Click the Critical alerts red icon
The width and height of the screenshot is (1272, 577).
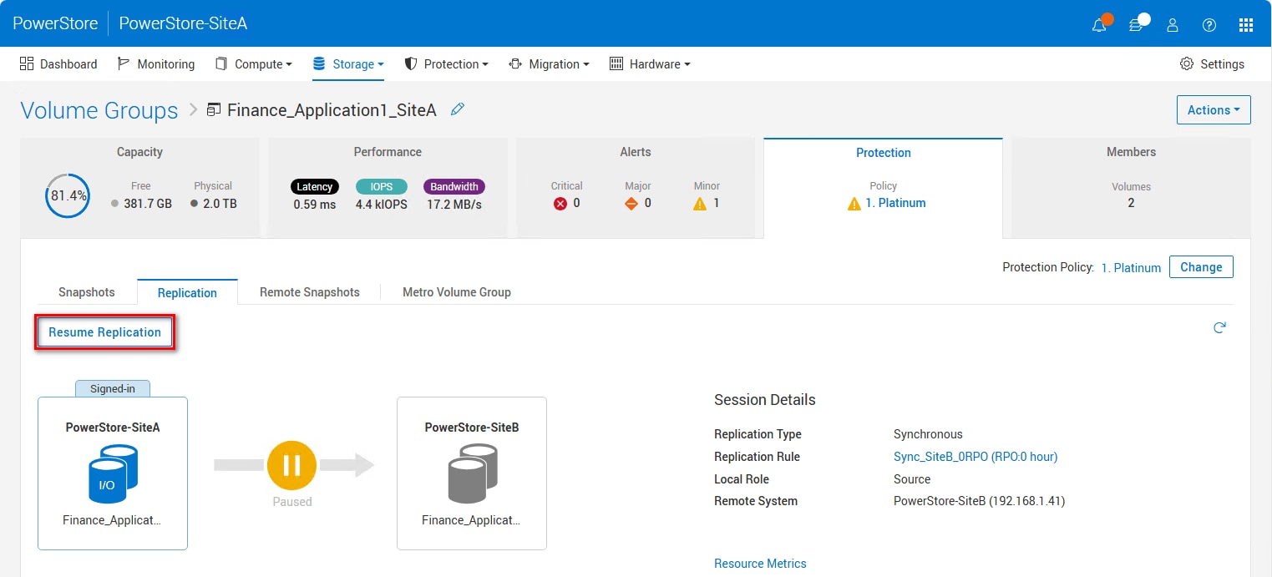[x=560, y=204]
